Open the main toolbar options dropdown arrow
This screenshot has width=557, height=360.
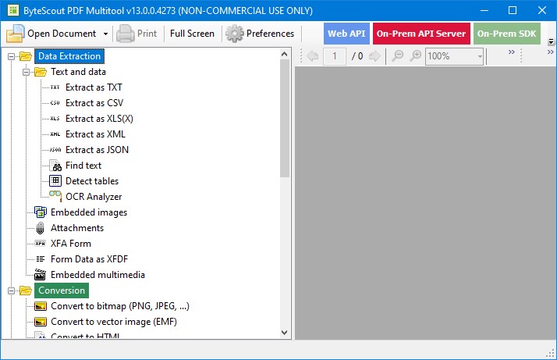[551, 42]
